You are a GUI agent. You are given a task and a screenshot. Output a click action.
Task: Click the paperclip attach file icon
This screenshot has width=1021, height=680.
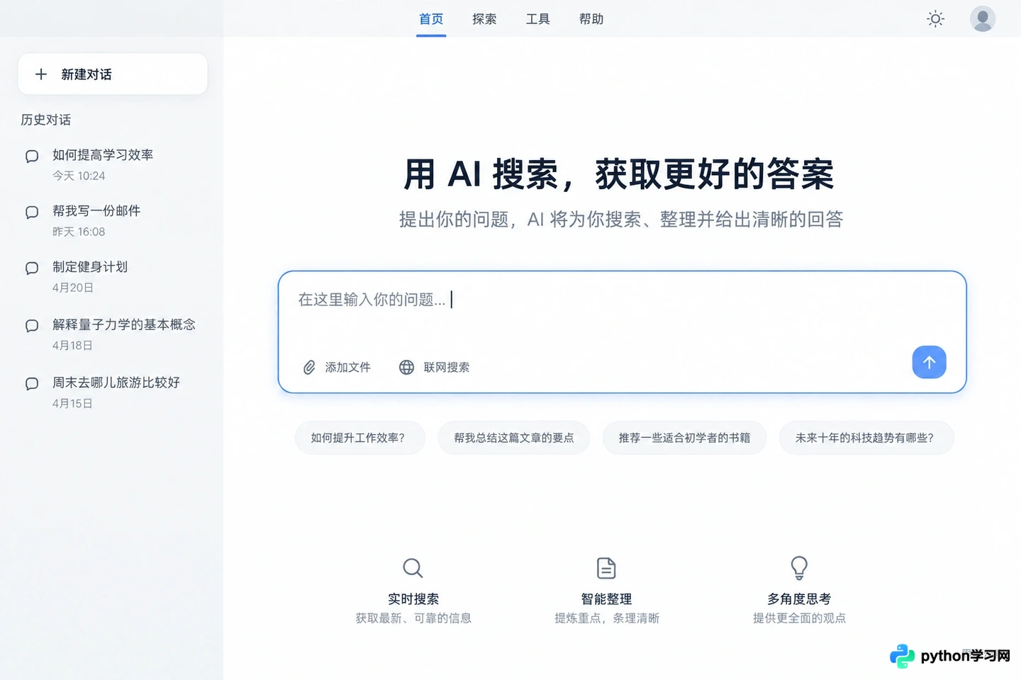309,368
